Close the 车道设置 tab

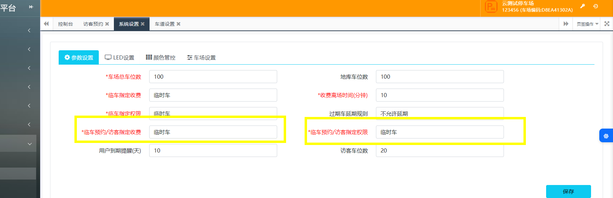coord(178,24)
